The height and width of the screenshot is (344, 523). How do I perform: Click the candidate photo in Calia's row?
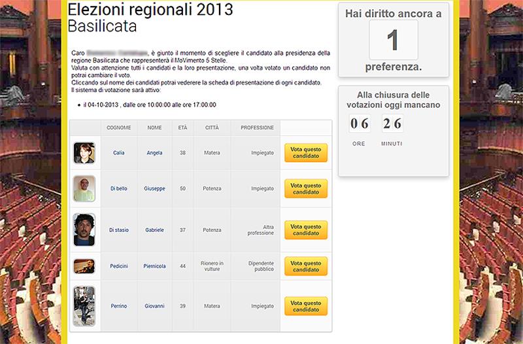(x=84, y=153)
